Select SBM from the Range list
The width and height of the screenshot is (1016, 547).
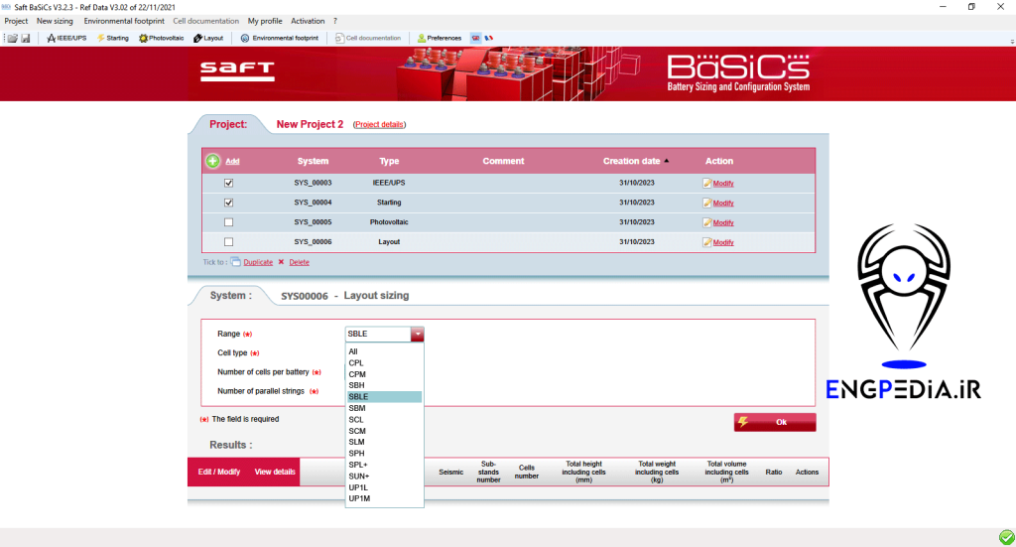click(358, 408)
